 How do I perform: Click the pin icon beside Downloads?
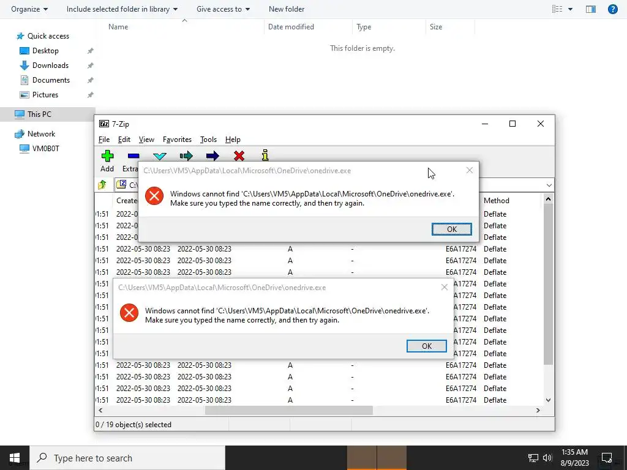click(x=91, y=65)
